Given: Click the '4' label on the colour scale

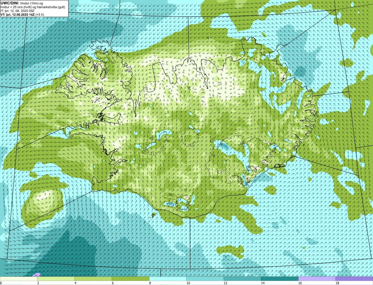Looking at the screenshot, I should (75, 283).
